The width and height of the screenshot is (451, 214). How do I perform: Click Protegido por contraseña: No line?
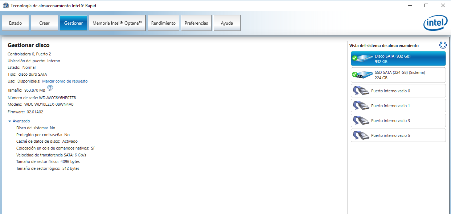point(43,135)
